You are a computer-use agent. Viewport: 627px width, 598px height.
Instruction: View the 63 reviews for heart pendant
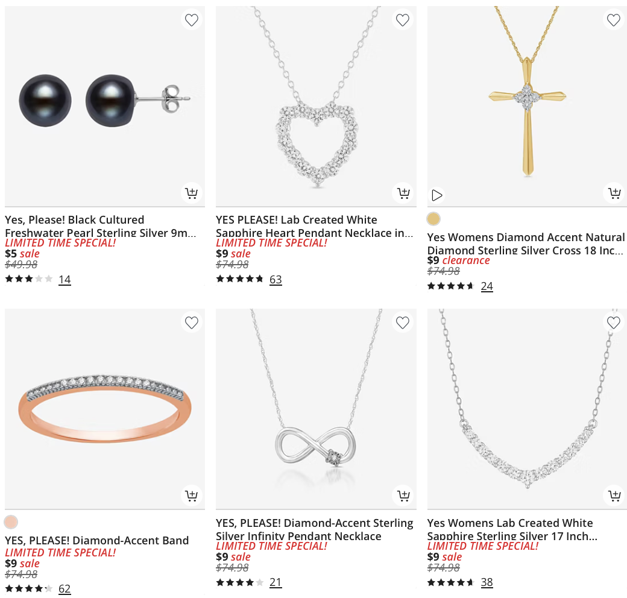pos(276,279)
